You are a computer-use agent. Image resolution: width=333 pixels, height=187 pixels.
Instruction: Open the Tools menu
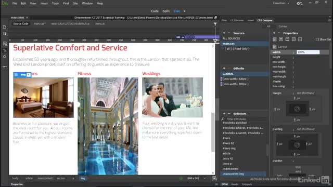[56, 4]
